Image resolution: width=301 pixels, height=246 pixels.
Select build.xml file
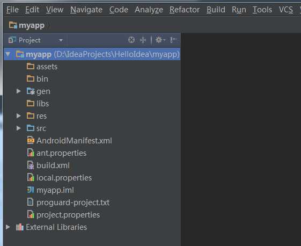[x=53, y=165]
